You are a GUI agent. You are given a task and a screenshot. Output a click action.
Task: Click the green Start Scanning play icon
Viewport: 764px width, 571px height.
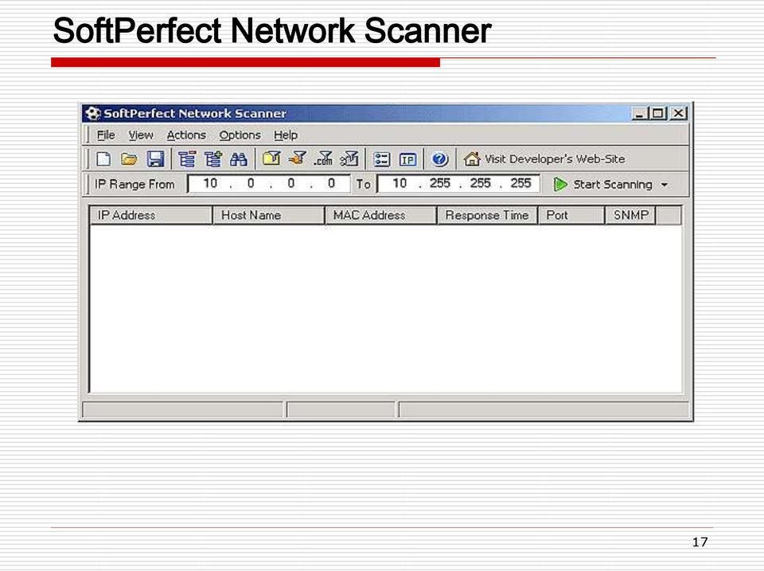pyautogui.click(x=560, y=184)
